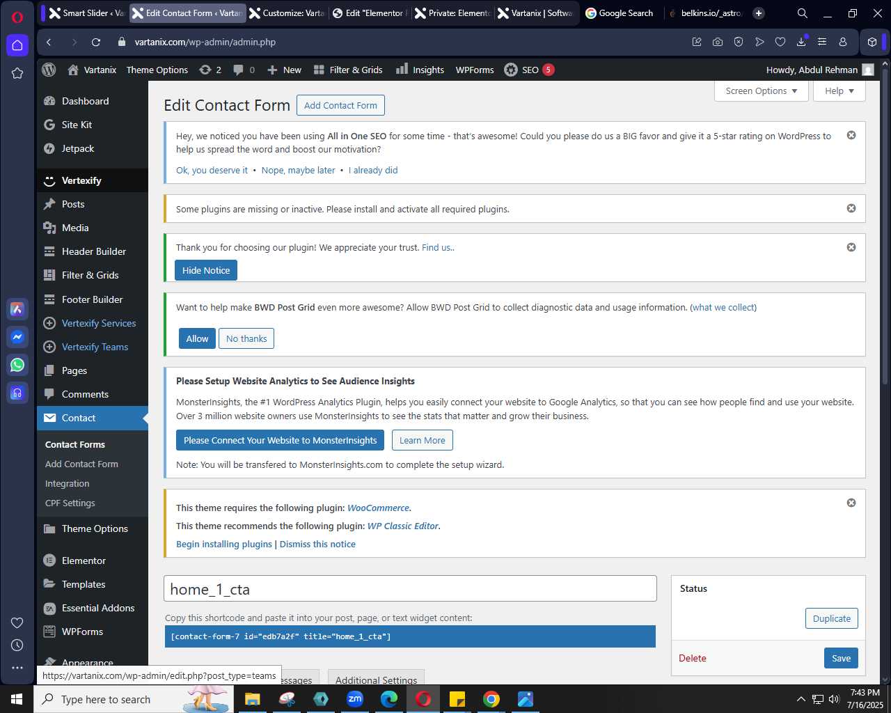
Task: Dismiss the 'Thank you for choosing' notice
Action: pos(851,247)
